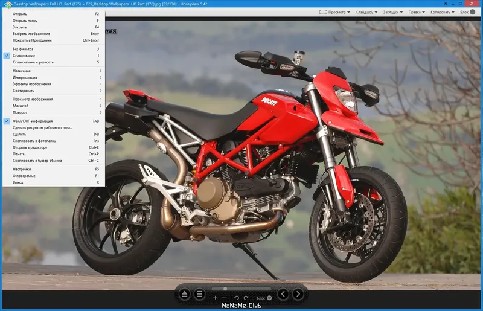Choose Открыть папку menu entry
The height and width of the screenshot is (311, 483).
click(x=54, y=21)
